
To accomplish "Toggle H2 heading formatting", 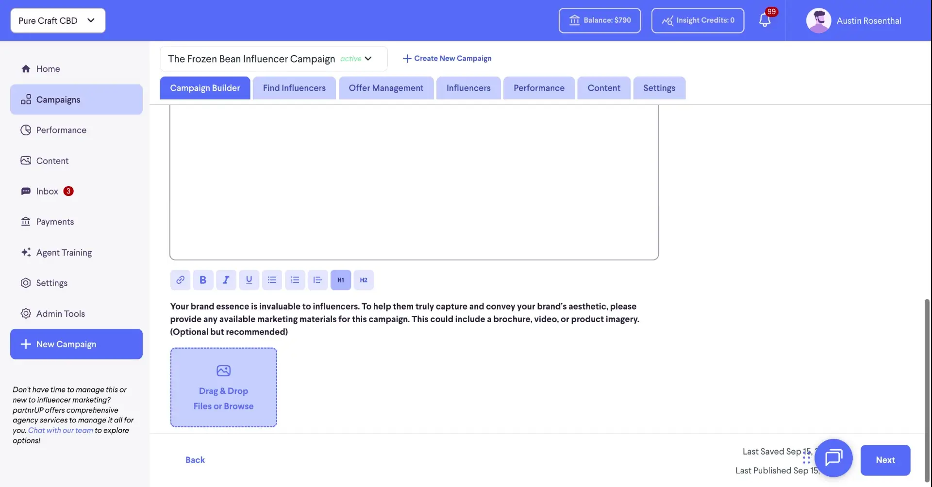I will click(363, 280).
